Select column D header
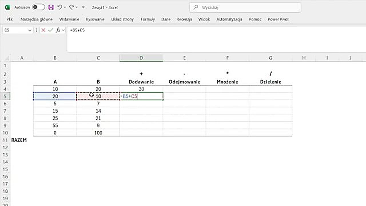 click(x=141, y=58)
